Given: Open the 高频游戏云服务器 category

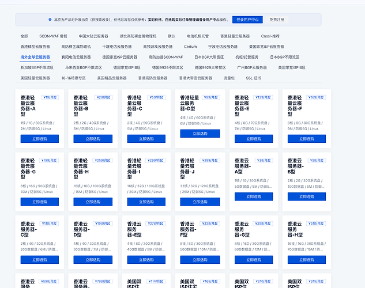Looking at the screenshot, I should [x=158, y=47].
